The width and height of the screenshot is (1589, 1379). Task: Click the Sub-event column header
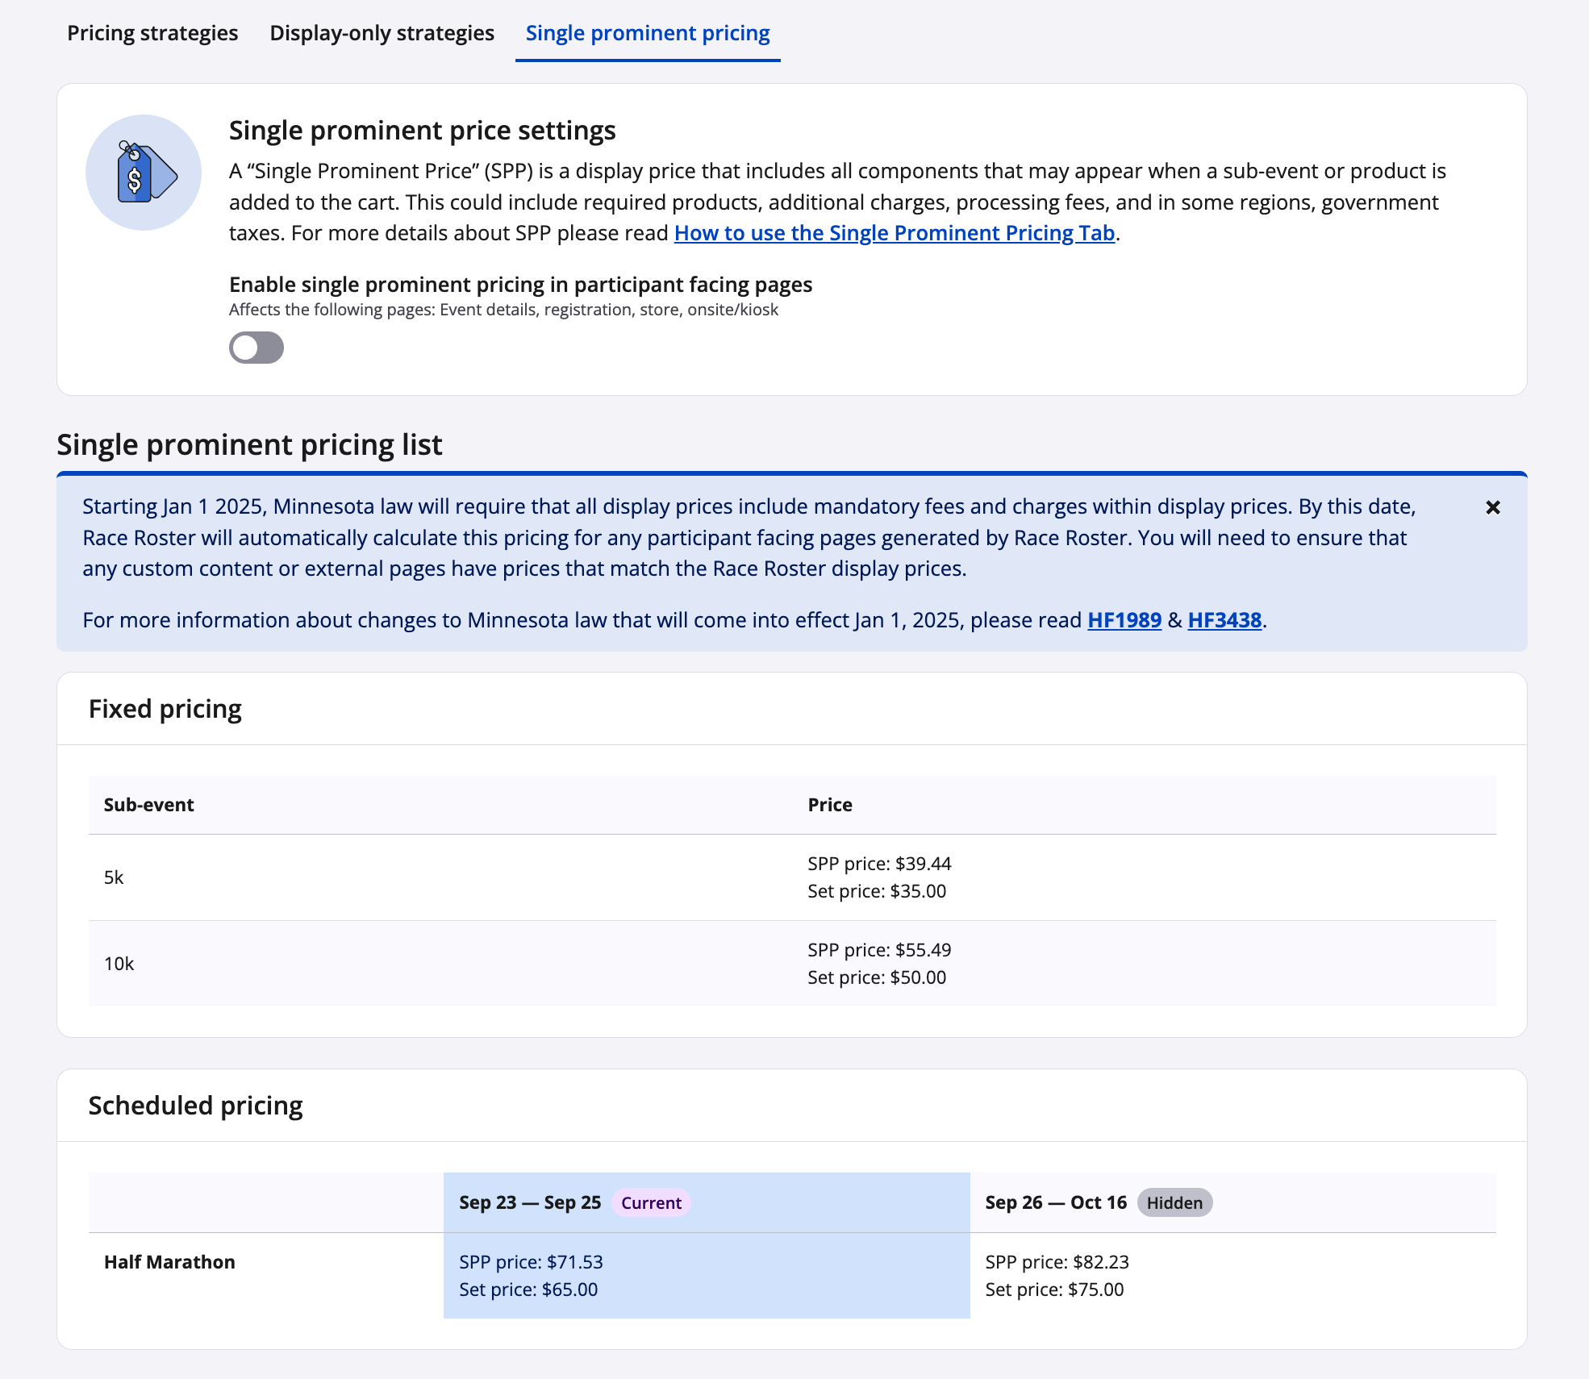pos(149,805)
